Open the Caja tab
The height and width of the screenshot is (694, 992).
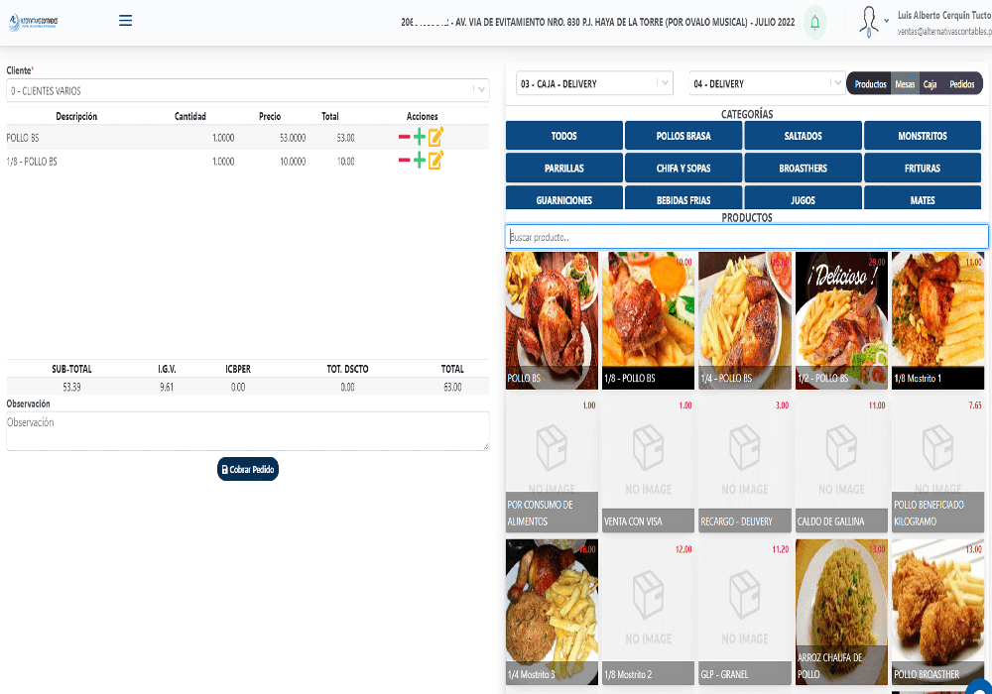click(x=930, y=84)
